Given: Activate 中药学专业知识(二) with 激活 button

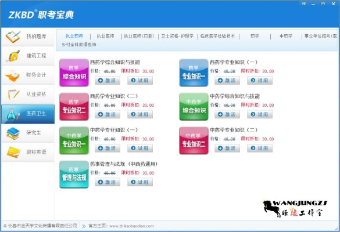Looking at the screenshot, I should coord(227,148).
